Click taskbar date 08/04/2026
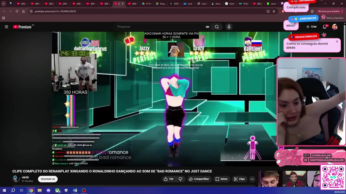346x194 pixels. 340,192
